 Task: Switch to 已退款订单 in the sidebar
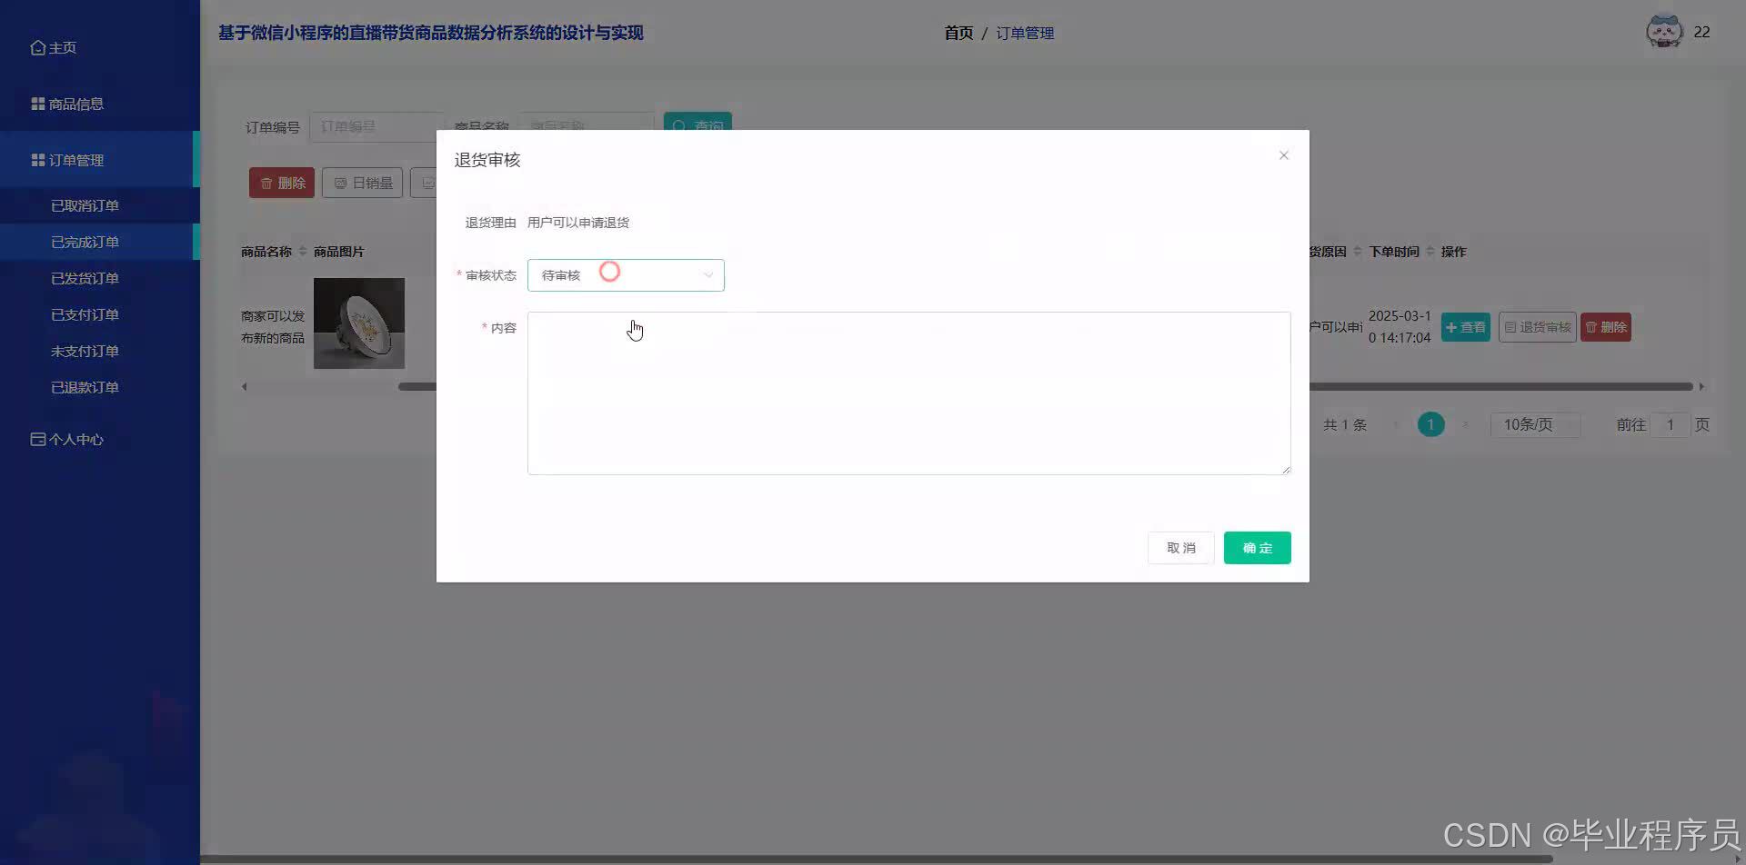tap(85, 386)
